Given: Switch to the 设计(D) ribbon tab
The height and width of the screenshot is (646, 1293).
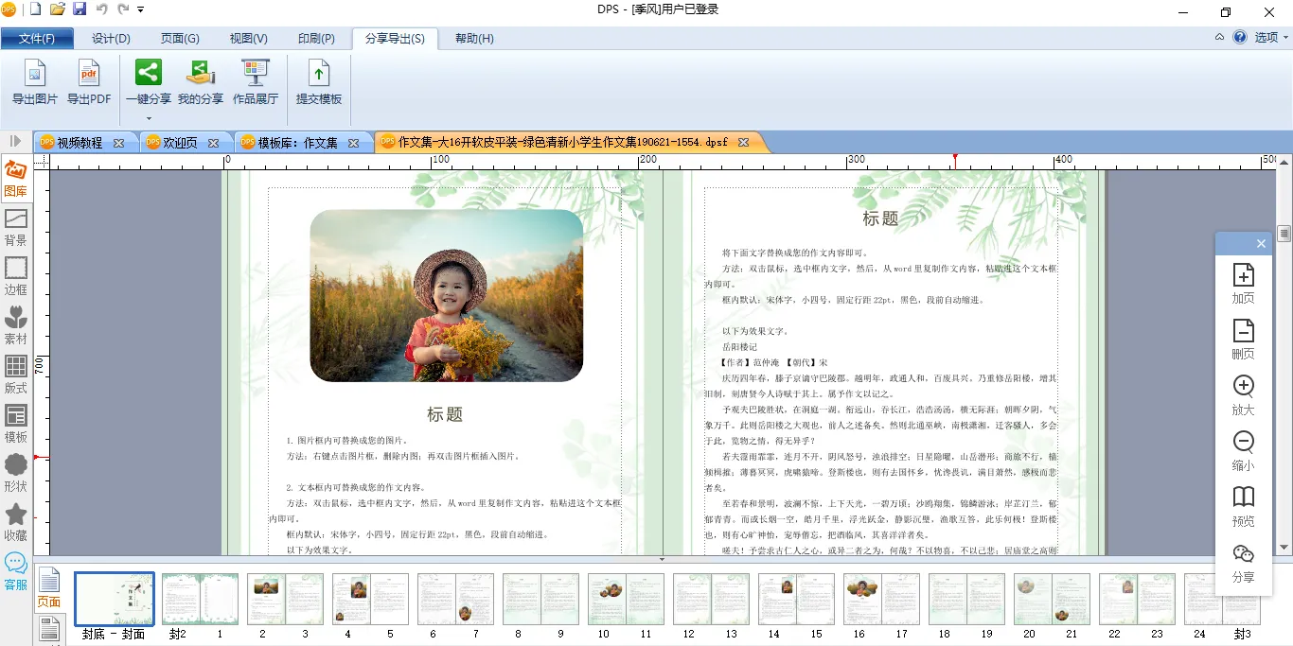Looking at the screenshot, I should (111, 39).
